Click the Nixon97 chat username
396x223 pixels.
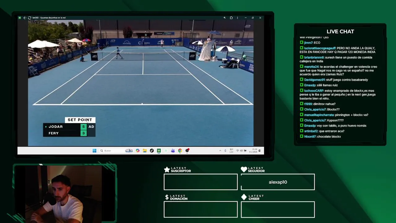tap(310, 137)
